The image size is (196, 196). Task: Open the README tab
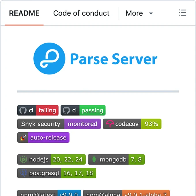click(x=24, y=13)
